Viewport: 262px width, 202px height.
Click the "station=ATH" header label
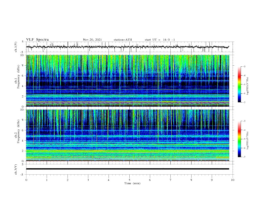123,40
